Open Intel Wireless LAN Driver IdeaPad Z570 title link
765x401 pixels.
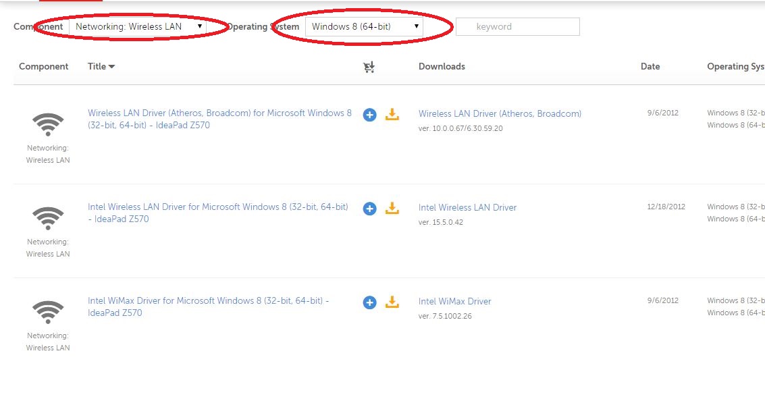click(218, 213)
